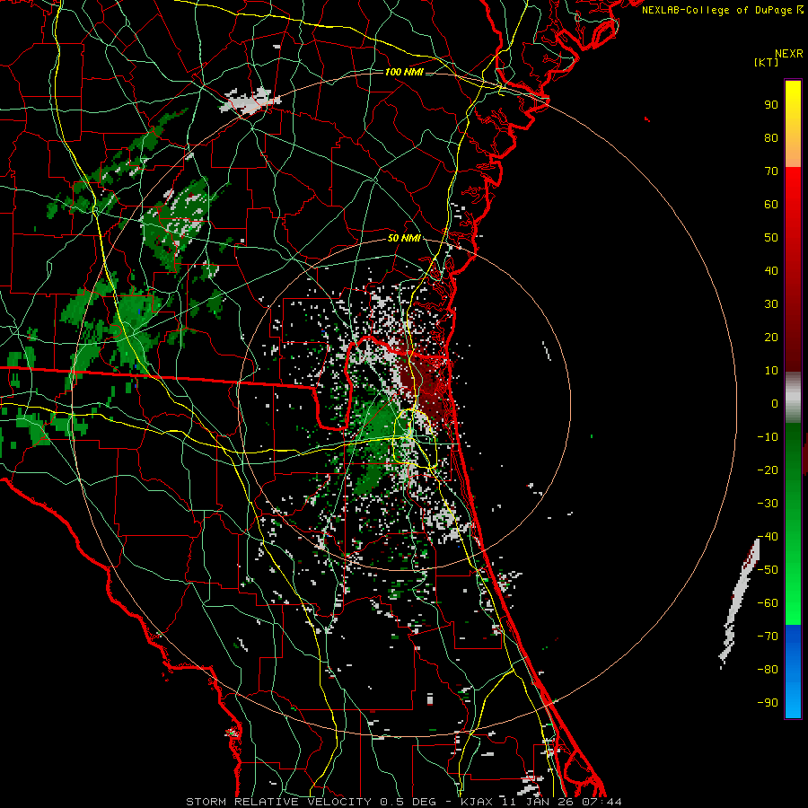
Task: Click the -80 value on the velocity scale
Action: (x=768, y=670)
